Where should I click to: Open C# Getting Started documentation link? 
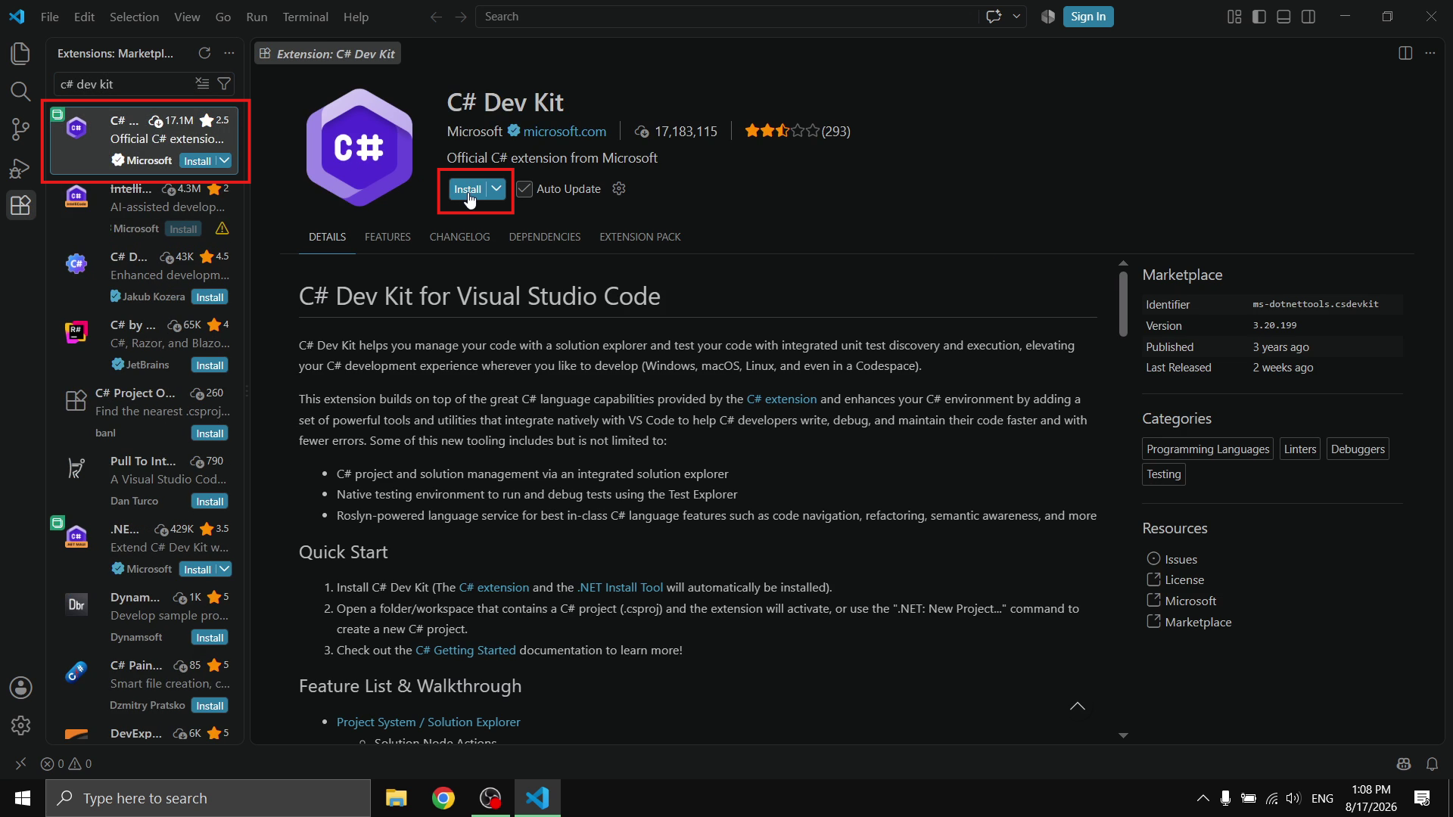[465, 650]
